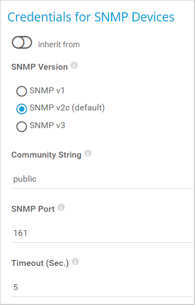195x305 pixels.
Task: Toggle the inherit from switch
Action: (22, 42)
